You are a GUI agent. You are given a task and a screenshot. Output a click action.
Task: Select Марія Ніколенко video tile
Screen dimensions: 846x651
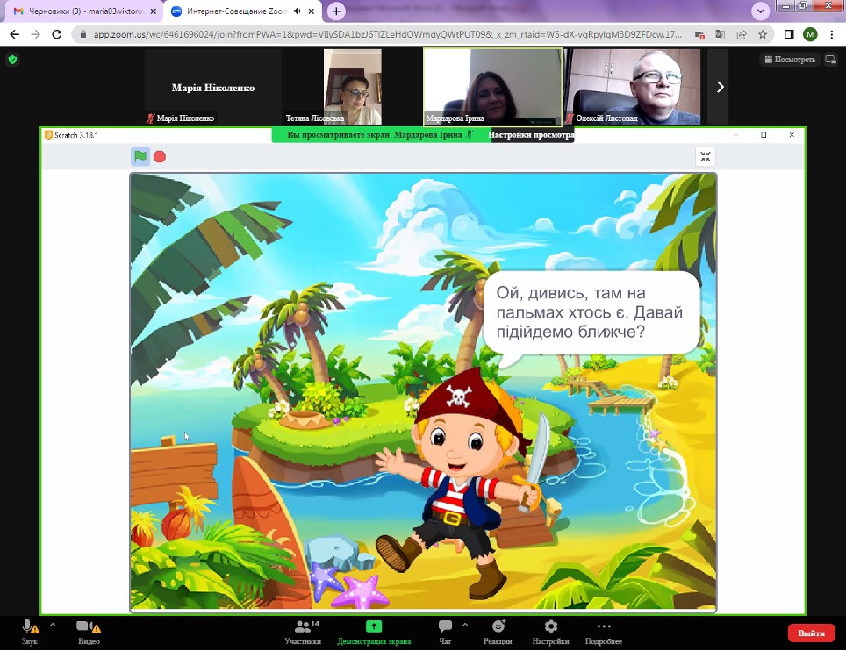pyautogui.click(x=213, y=88)
